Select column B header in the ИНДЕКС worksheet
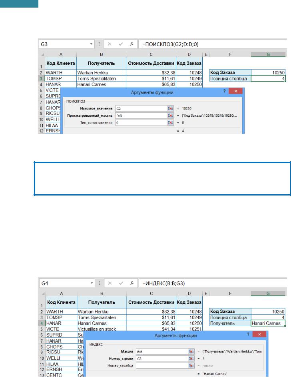This screenshot has width=291, height=377. click(102, 293)
